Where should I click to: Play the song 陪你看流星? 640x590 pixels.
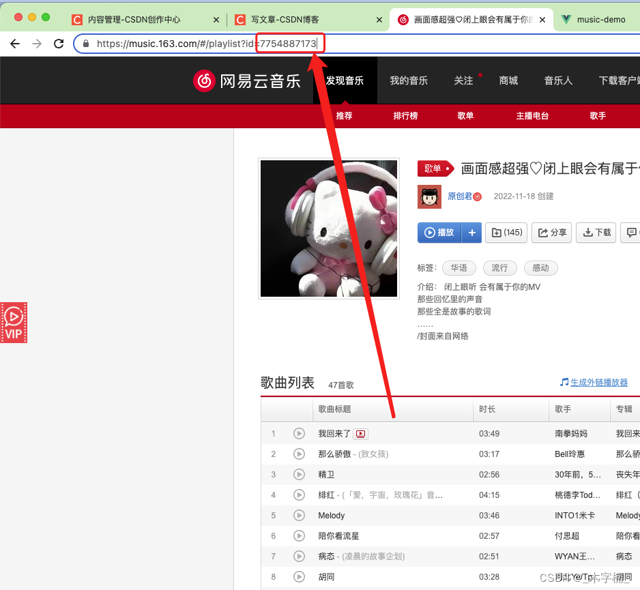pos(299,535)
